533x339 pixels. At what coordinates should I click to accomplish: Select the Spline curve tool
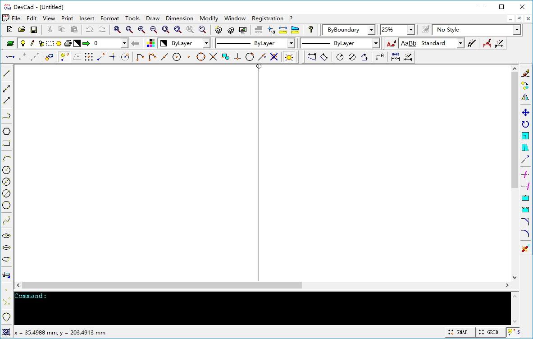tap(6, 221)
